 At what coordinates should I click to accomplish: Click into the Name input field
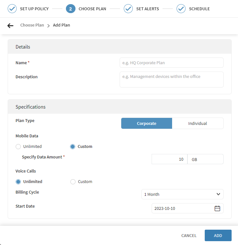coord(171,63)
